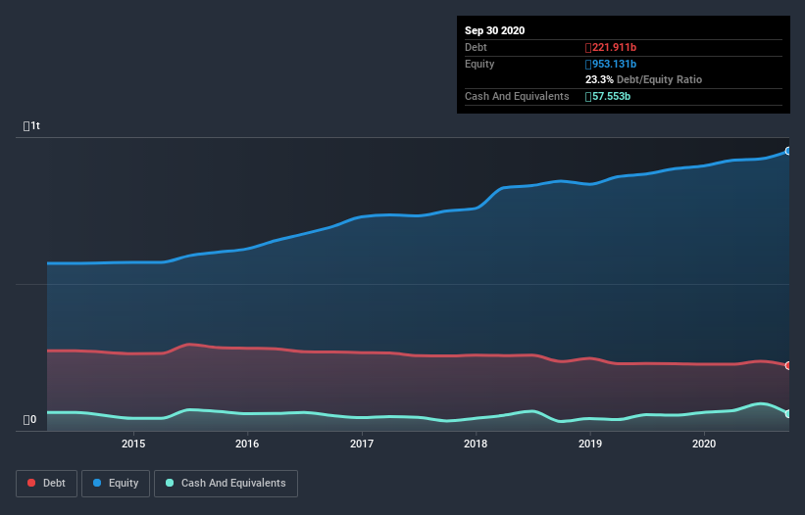
Task: Click the red Debt legend dot
Action: point(31,483)
